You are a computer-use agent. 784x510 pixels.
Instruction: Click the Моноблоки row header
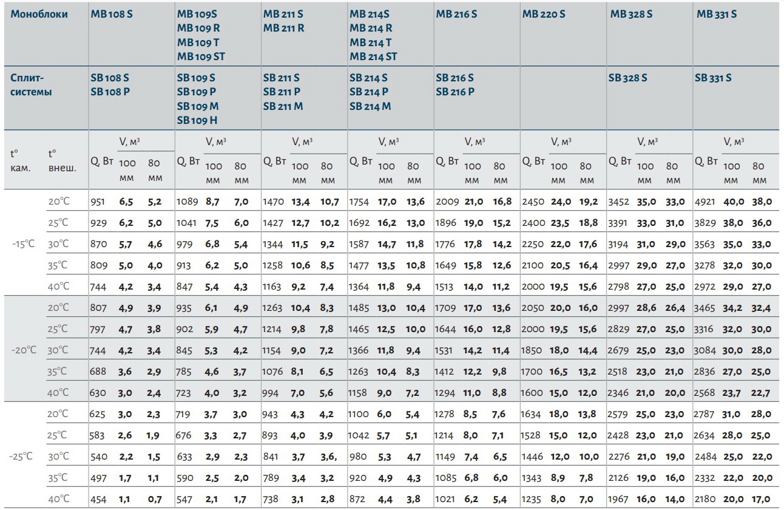point(39,14)
